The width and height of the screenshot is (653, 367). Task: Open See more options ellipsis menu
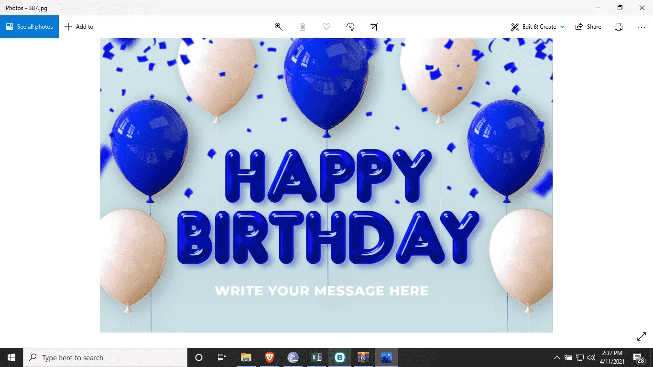point(642,27)
